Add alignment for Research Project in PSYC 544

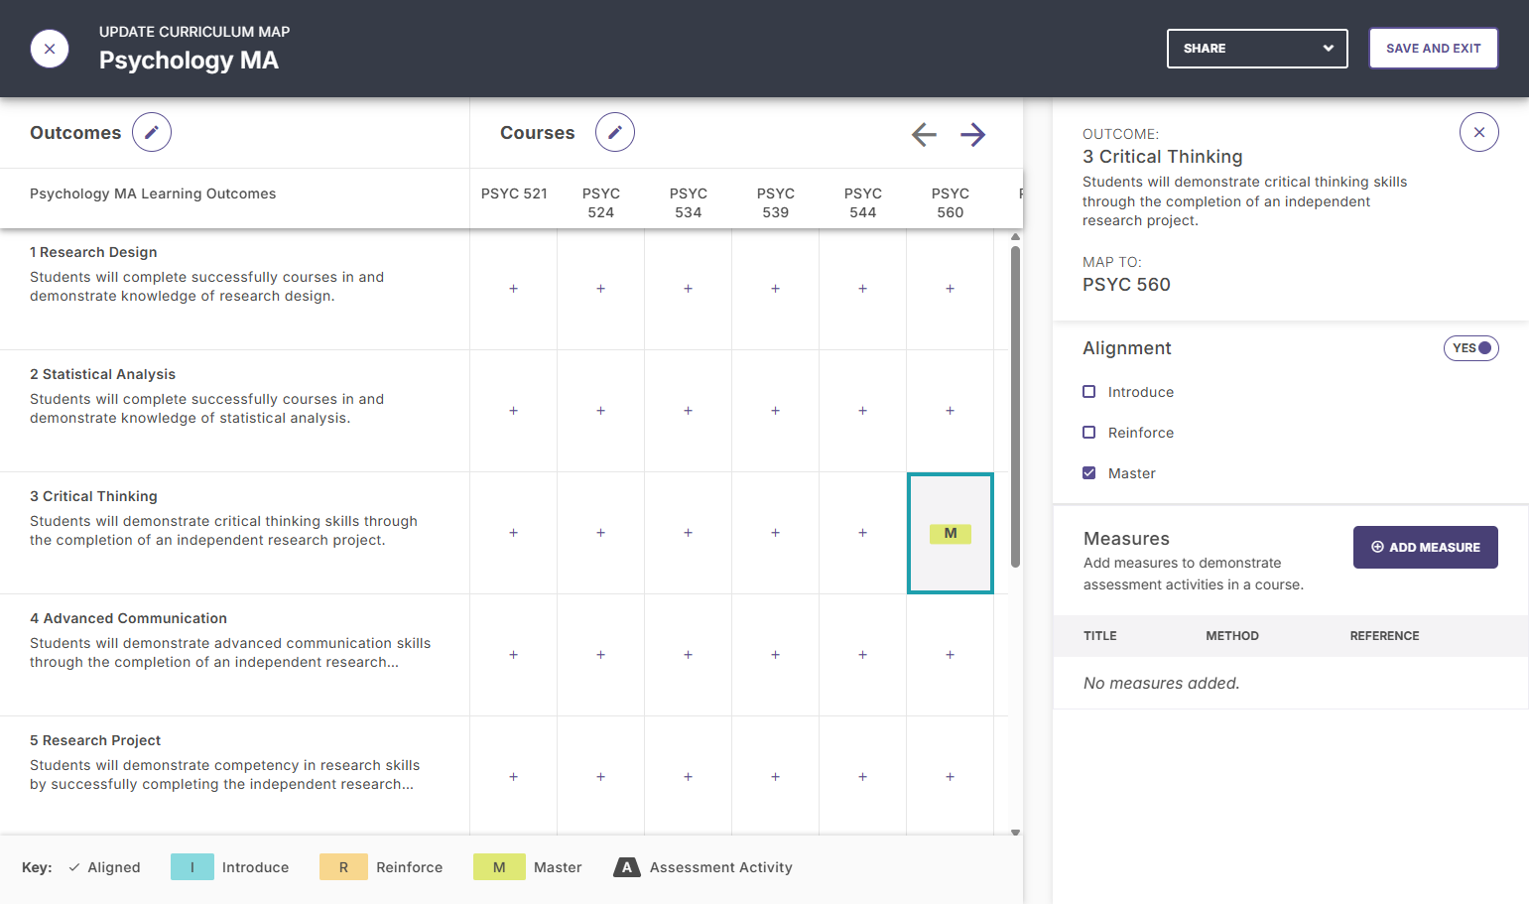click(x=862, y=777)
